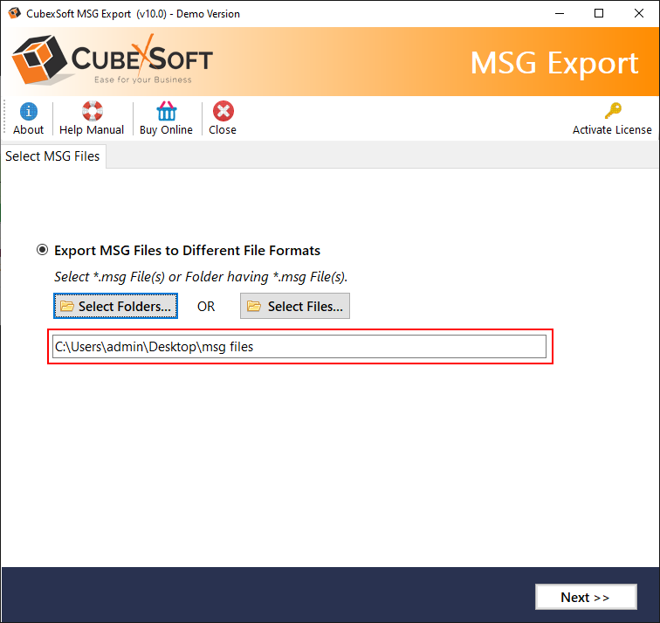
Task: Select the Export MSG Files radio button
Action: click(43, 250)
